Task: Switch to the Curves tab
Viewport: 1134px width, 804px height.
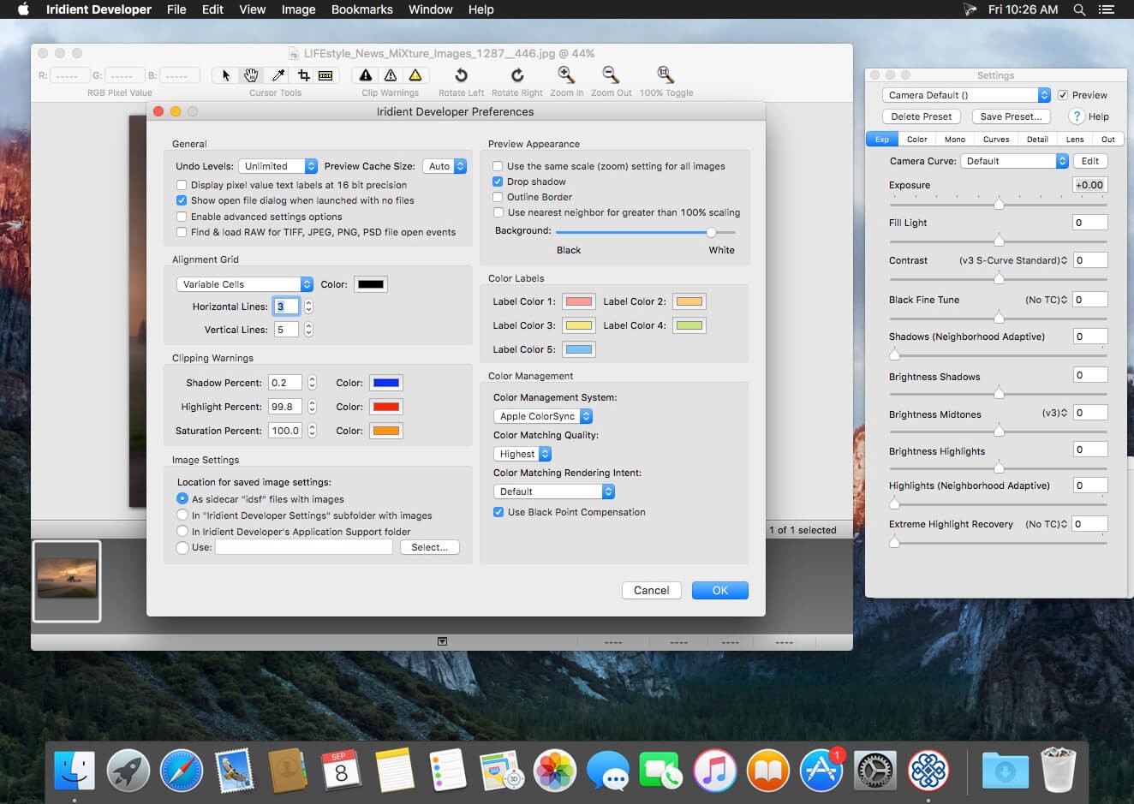Action: [x=995, y=139]
